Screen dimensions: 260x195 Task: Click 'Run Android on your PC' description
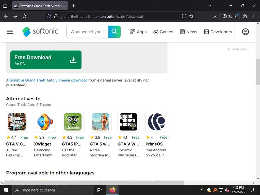pyautogui.click(x=156, y=153)
